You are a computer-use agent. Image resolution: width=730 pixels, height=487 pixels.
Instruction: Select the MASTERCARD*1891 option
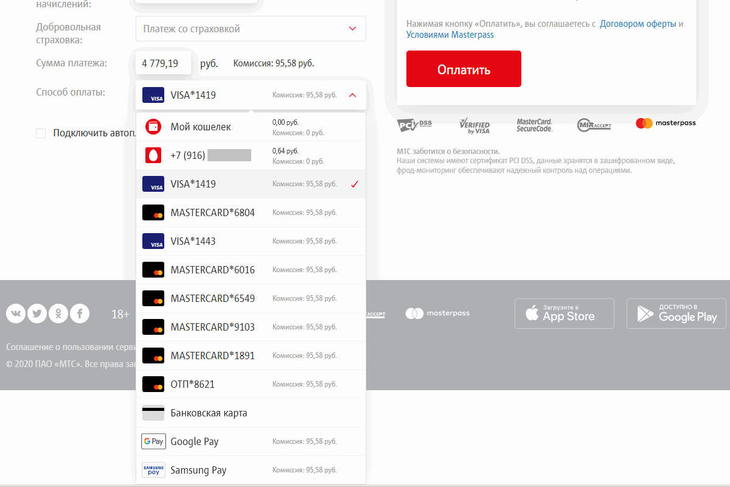[251, 356]
